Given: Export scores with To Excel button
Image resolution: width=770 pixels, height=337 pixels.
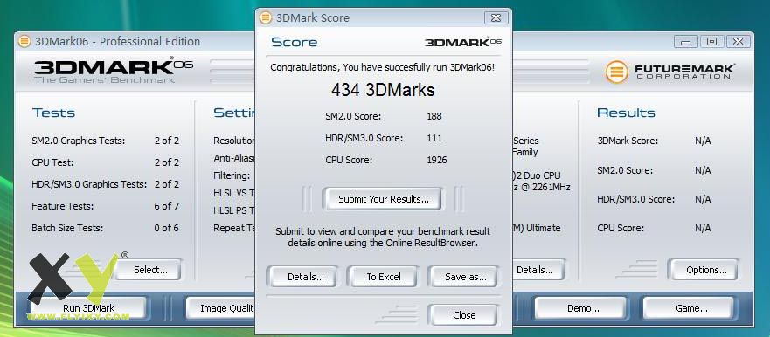Looking at the screenshot, I should pos(384,277).
